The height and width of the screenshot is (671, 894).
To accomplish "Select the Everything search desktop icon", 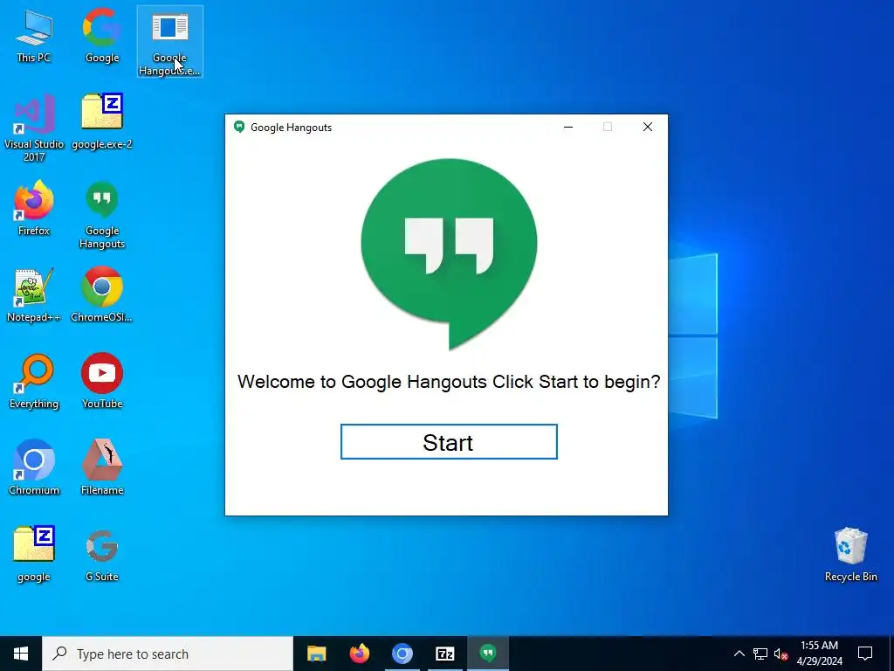I will pyautogui.click(x=34, y=382).
